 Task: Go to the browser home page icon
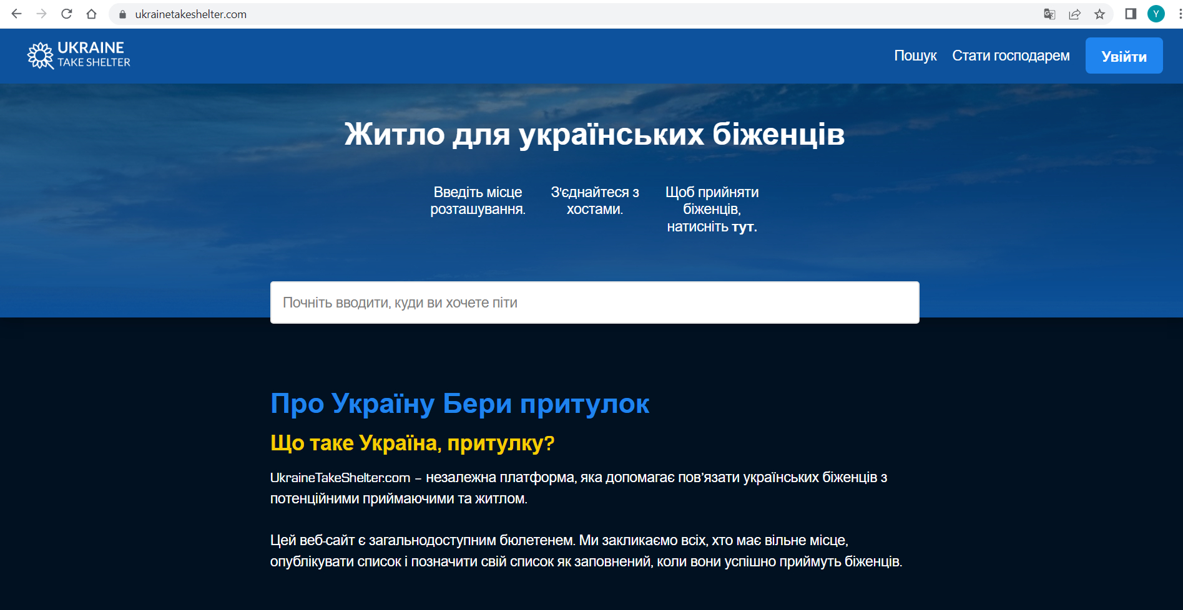[92, 14]
